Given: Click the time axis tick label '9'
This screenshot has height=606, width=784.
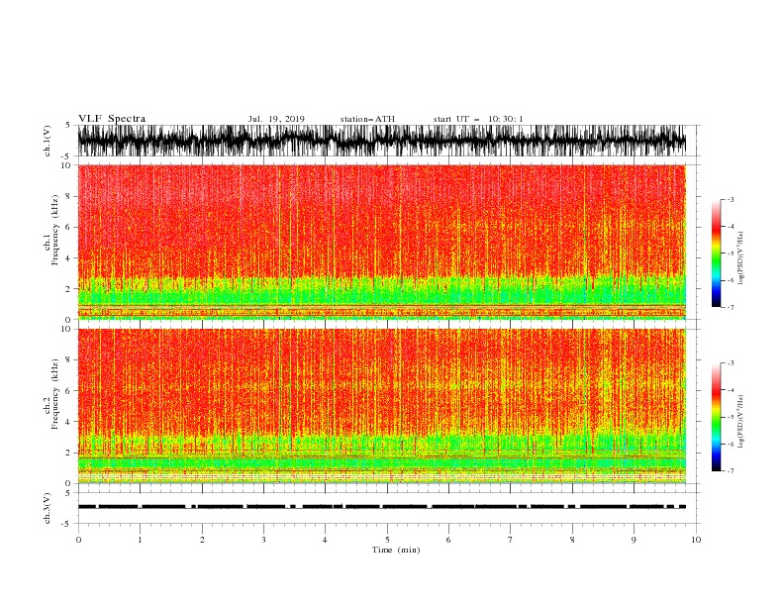Looking at the screenshot, I should [x=634, y=540].
